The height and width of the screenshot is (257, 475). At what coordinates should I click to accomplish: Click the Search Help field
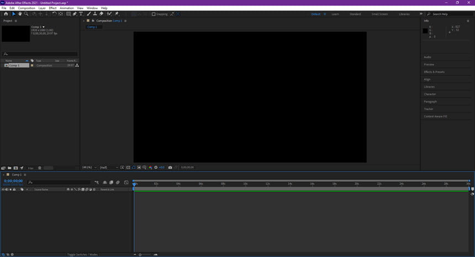point(450,14)
